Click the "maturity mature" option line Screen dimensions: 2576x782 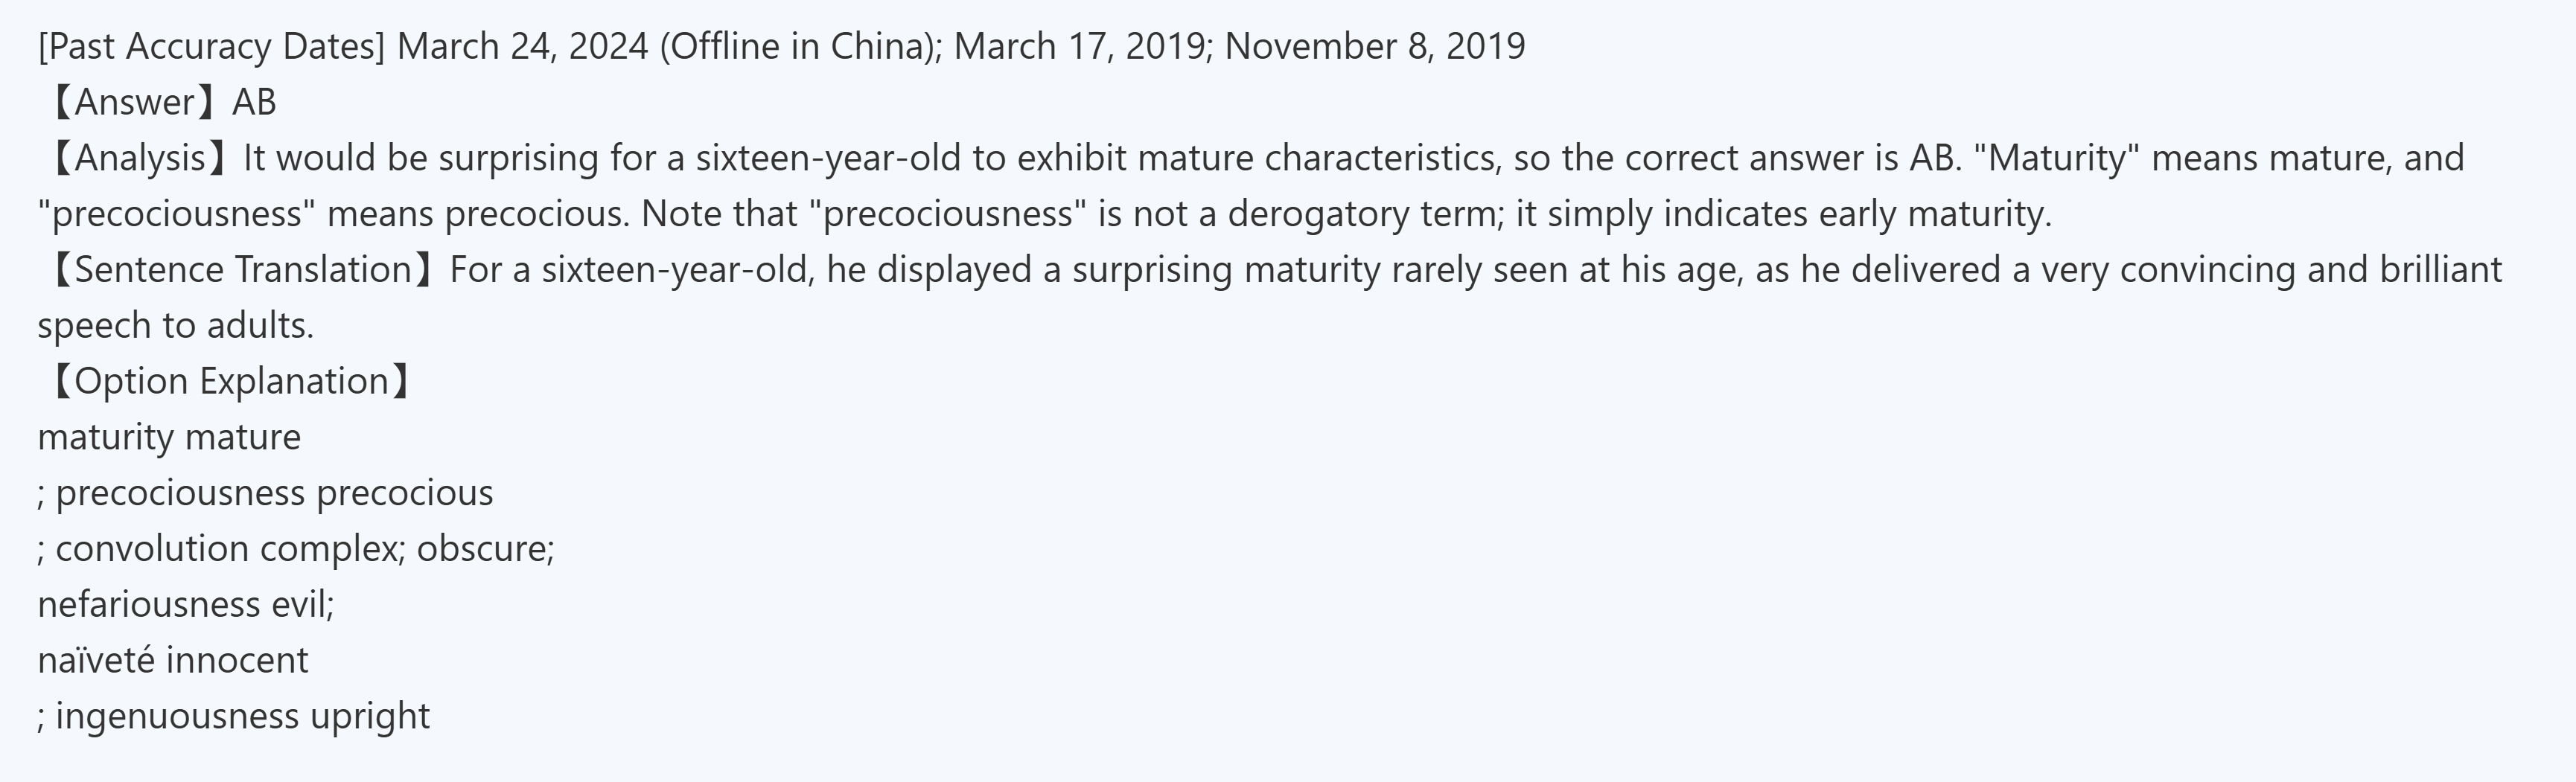pos(169,438)
